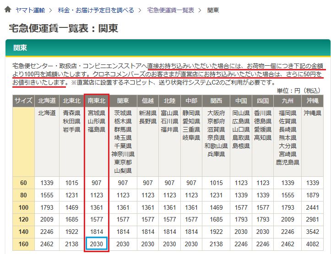331x254 pixels.
Task: Click 岐阜県 in the 中部 column
Action: 191,138
